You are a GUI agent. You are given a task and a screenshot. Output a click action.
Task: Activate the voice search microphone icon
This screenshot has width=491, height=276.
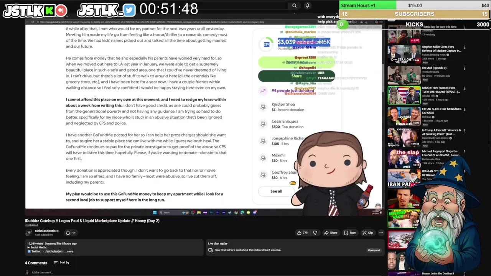point(307,6)
